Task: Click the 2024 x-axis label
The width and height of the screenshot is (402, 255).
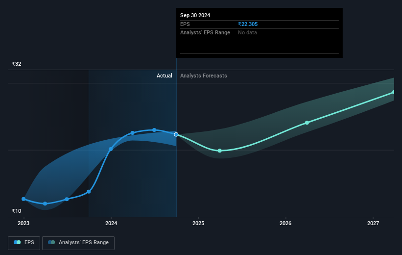Action: (111, 224)
